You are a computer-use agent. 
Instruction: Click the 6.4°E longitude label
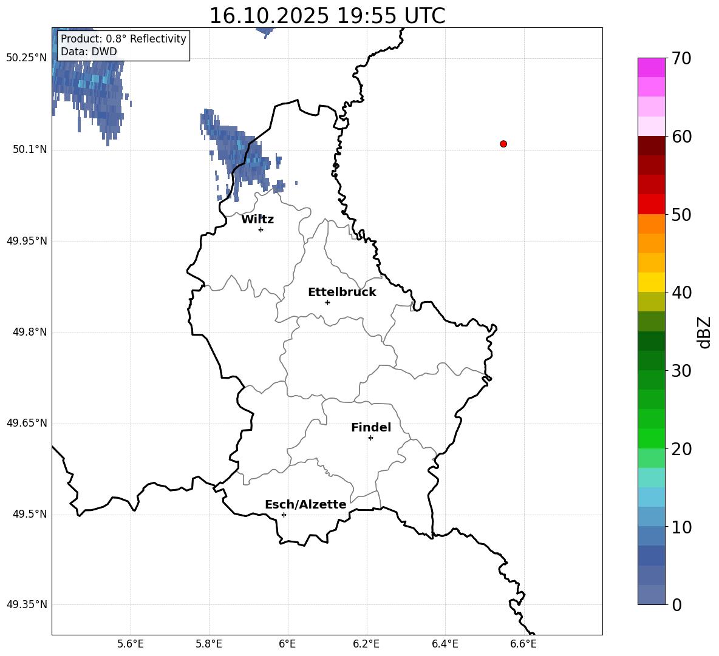tap(445, 644)
